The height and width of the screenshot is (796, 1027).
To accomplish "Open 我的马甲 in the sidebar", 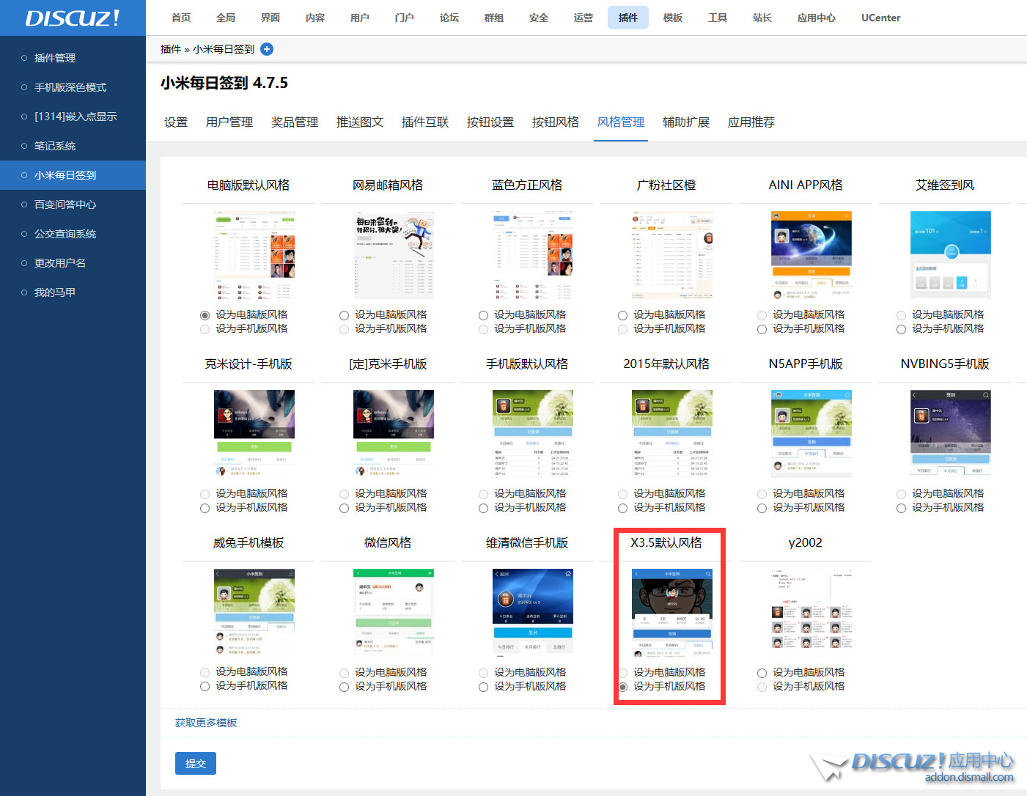I will (x=73, y=292).
